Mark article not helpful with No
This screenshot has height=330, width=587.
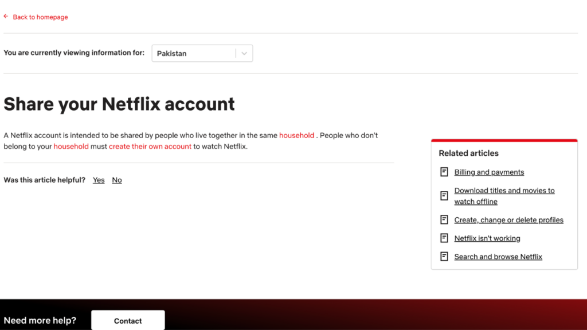117,180
